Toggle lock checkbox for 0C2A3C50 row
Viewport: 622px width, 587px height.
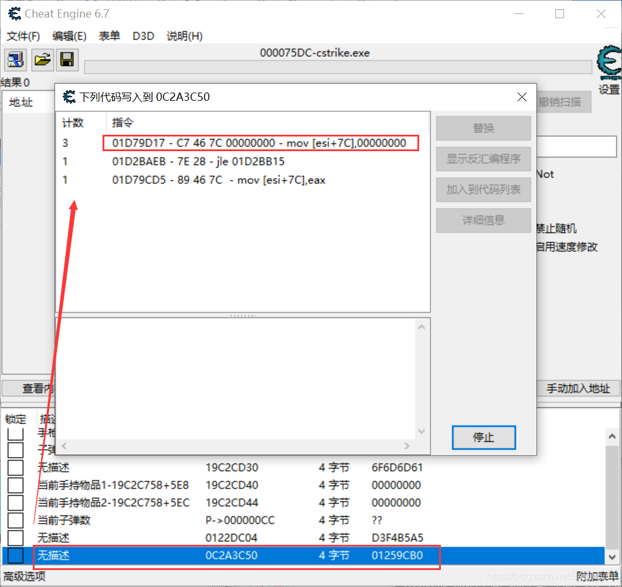[15, 556]
